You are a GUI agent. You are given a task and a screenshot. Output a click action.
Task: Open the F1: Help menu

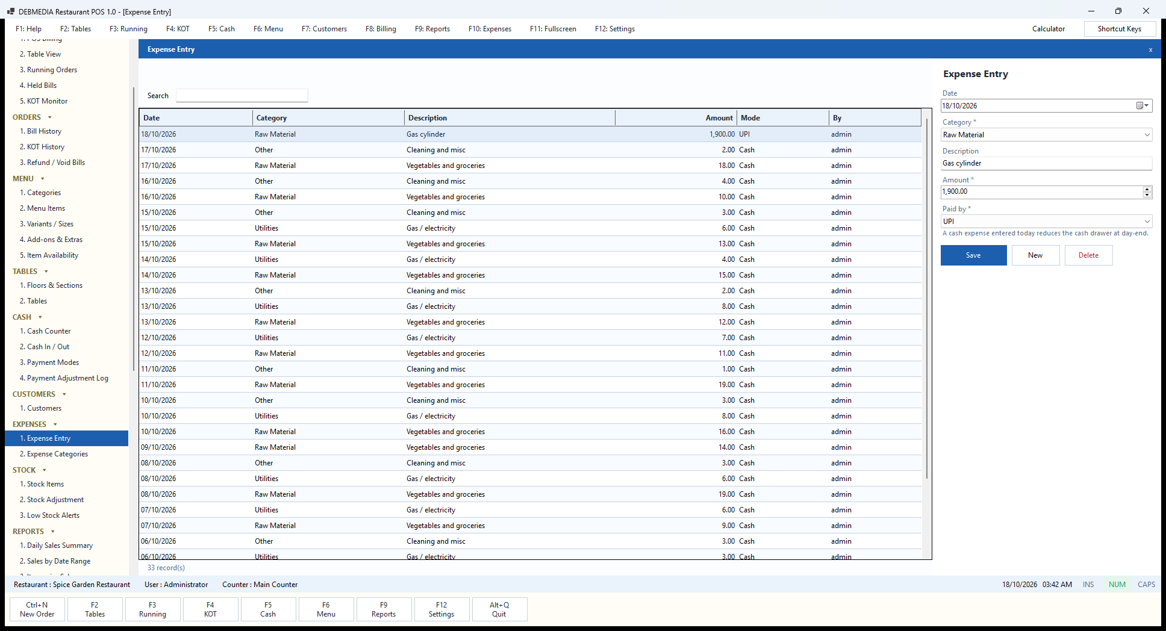tap(29, 29)
